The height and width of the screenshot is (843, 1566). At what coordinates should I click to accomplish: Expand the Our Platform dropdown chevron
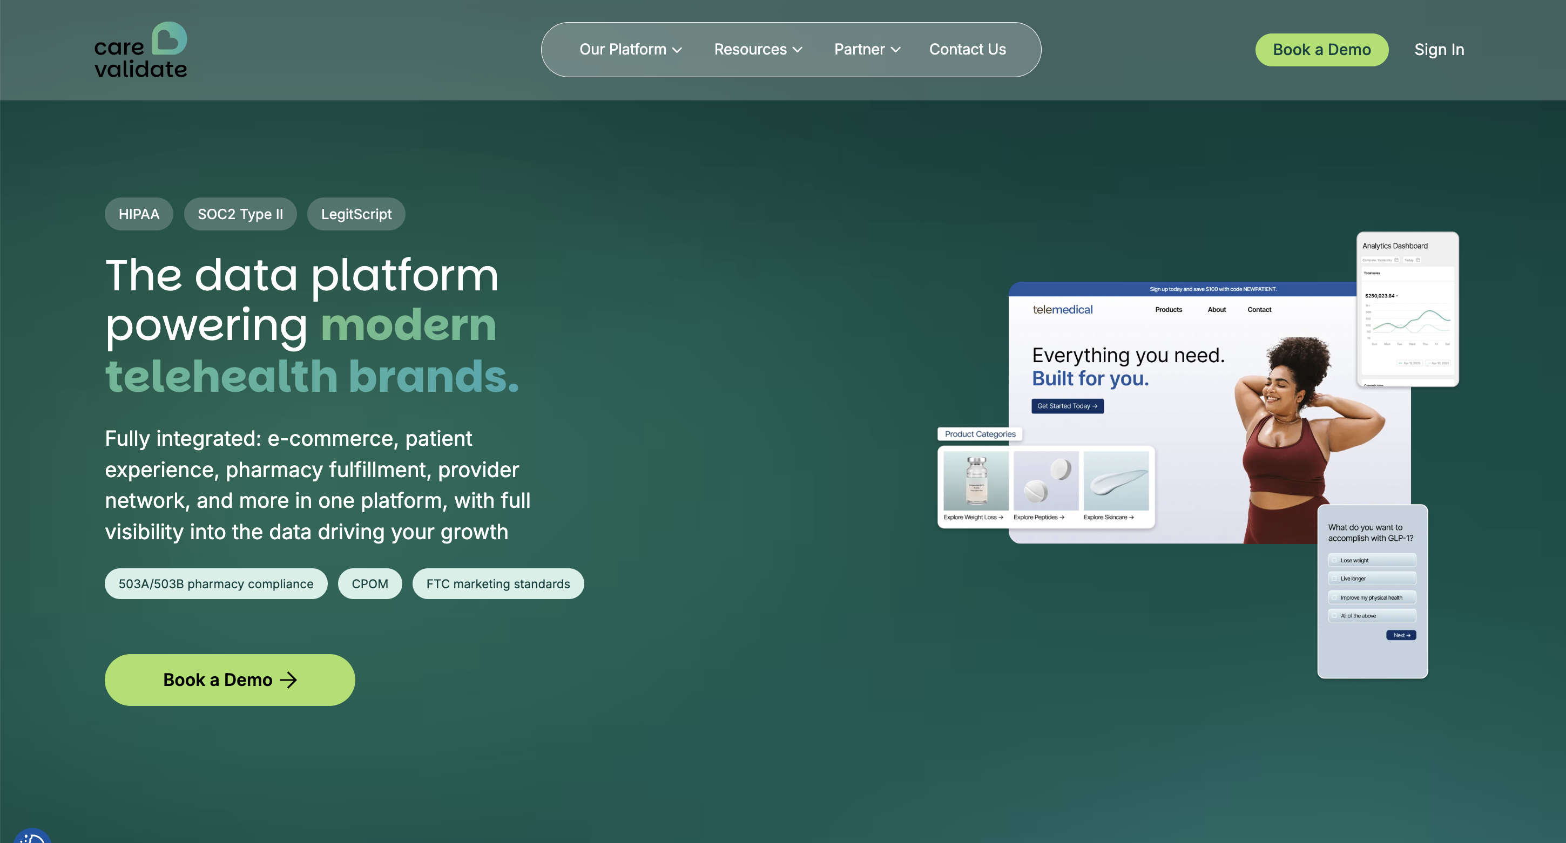(x=677, y=50)
